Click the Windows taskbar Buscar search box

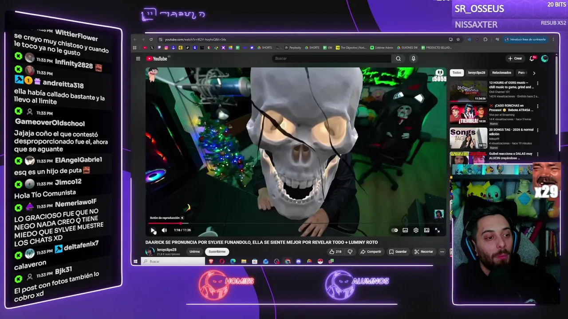(173, 261)
